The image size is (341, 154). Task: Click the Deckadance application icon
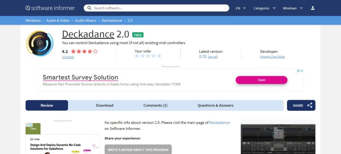tap(40, 44)
